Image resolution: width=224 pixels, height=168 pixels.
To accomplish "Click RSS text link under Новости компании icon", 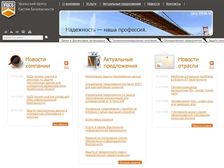I will [x=66, y=68].
